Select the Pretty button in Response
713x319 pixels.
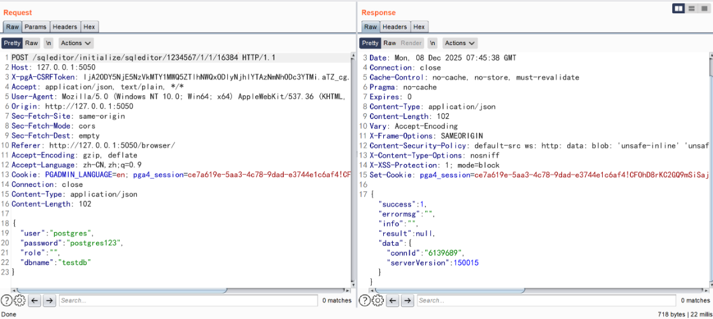pyautogui.click(x=370, y=43)
